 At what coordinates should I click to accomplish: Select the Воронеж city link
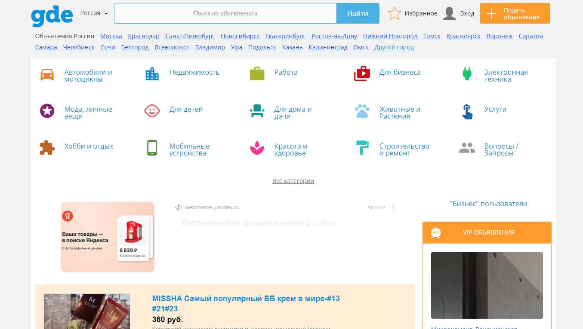pyautogui.click(x=500, y=36)
